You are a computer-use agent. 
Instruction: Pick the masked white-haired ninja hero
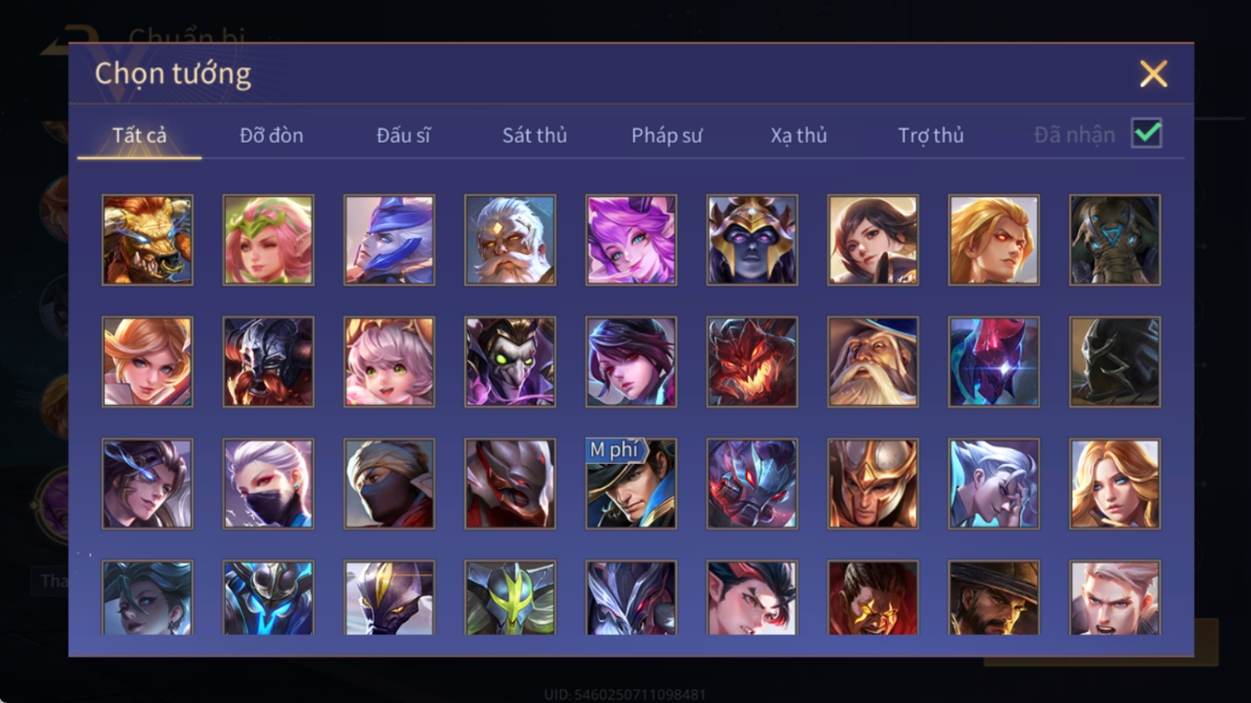click(268, 484)
